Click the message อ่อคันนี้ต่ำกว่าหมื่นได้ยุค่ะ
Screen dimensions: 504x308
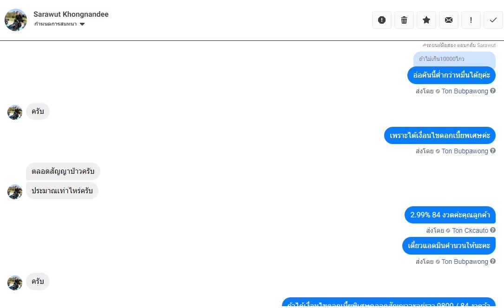click(452, 75)
